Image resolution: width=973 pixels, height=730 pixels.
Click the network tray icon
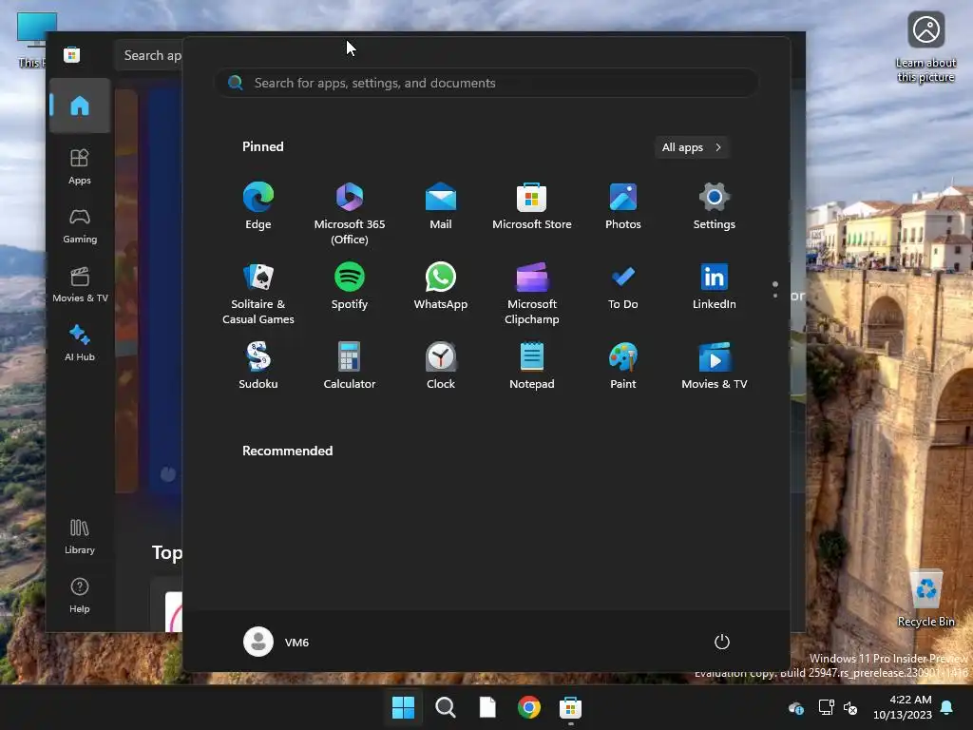pyautogui.click(x=826, y=707)
